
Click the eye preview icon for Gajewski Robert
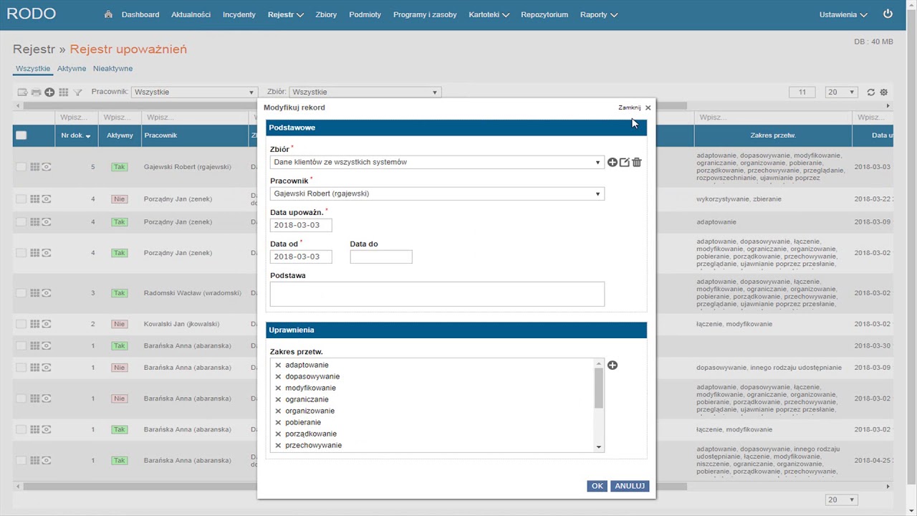click(x=47, y=167)
